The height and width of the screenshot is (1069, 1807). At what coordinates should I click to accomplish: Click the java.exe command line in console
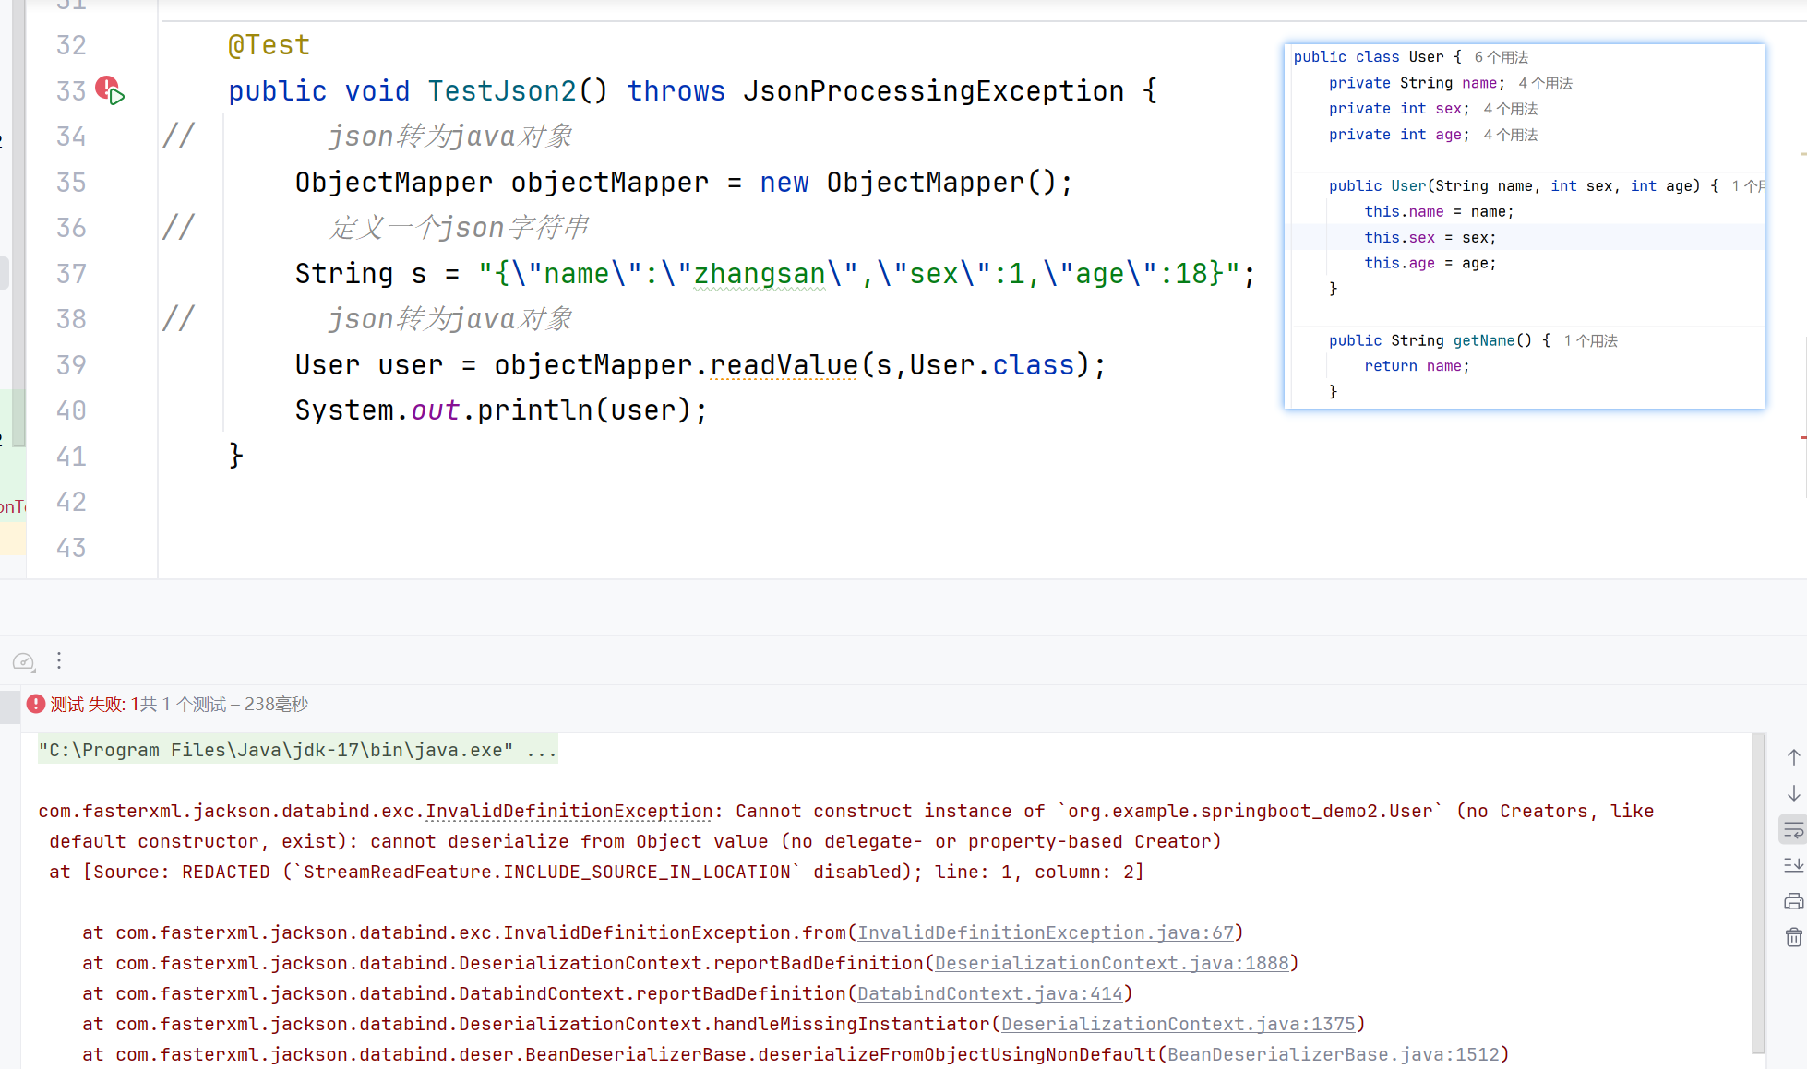point(297,750)
